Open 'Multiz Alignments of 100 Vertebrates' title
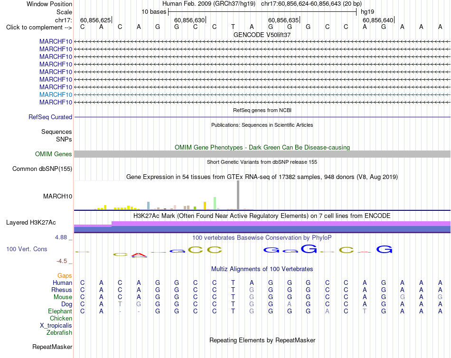The image size is (451, 358). tap(262, 269)
